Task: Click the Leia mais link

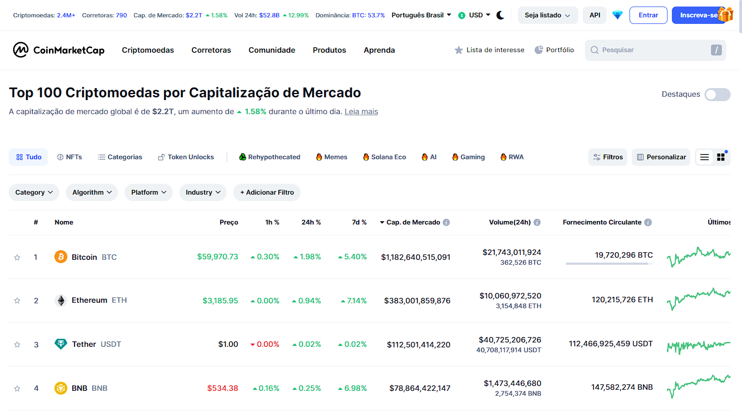Action: coord(361,111)
